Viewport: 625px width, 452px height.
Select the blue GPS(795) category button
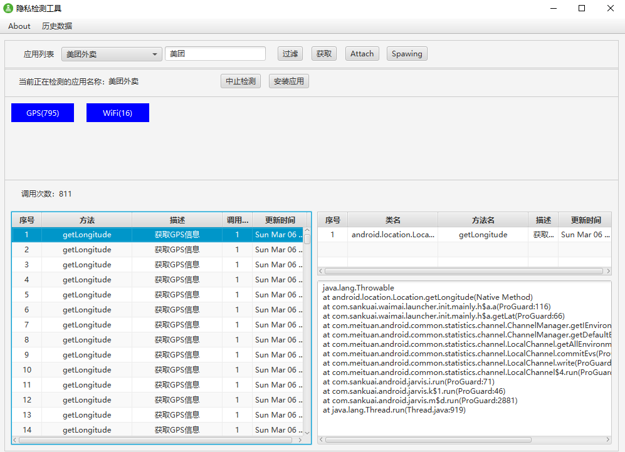[x=43, y=113]
